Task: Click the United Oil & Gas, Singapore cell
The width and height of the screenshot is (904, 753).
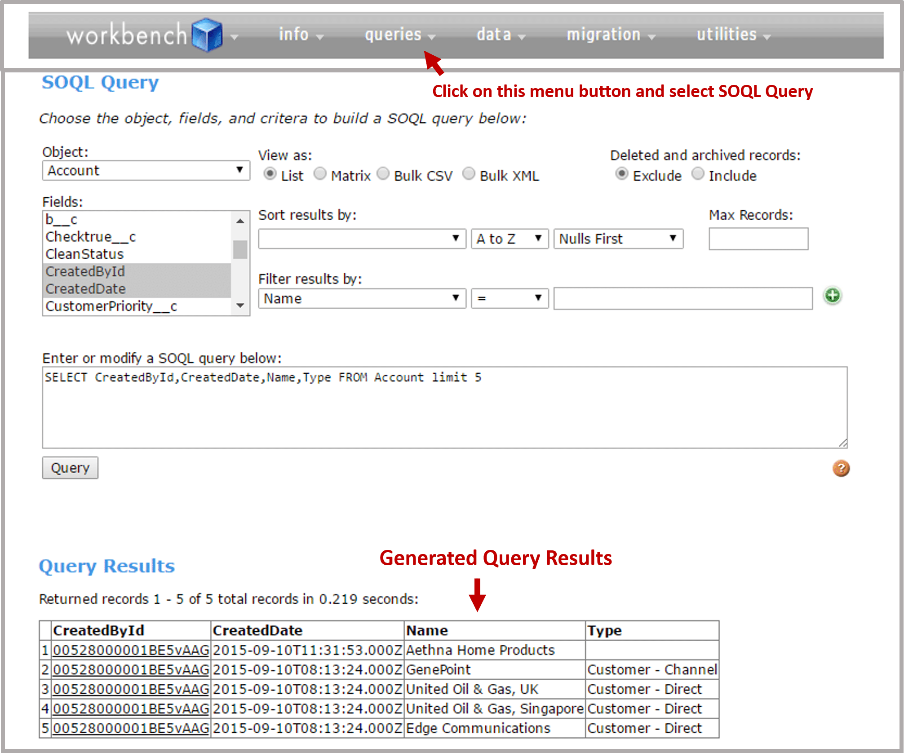Action: [x=495, y=709]
